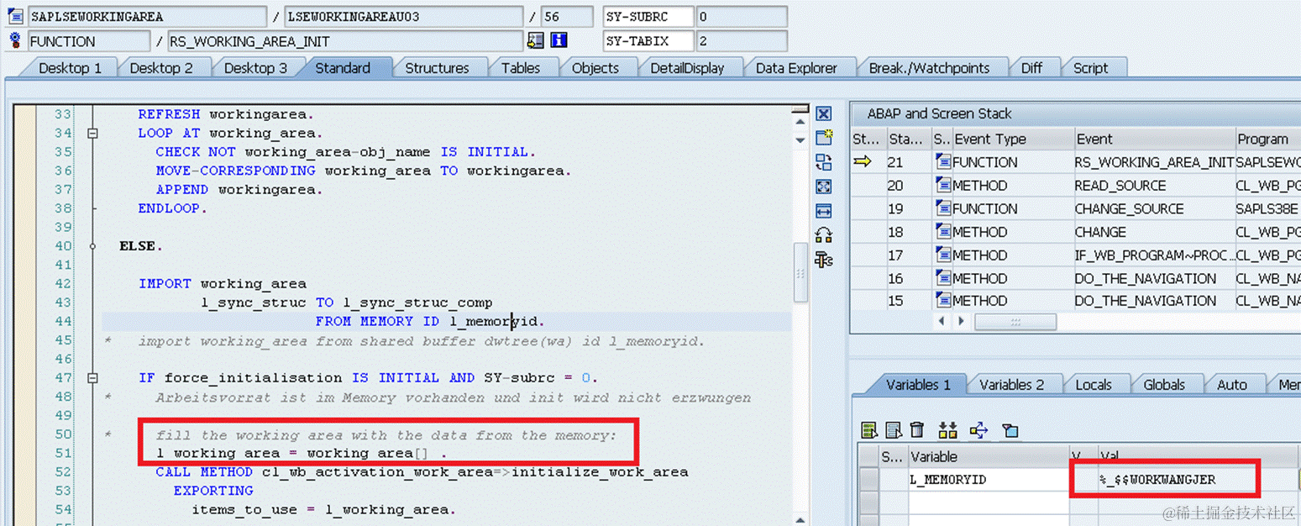Image resolution: width=1301 pixels, height=526 pixels.
Task: Click the tool settings hammer icon
Action: click(823, 260)
